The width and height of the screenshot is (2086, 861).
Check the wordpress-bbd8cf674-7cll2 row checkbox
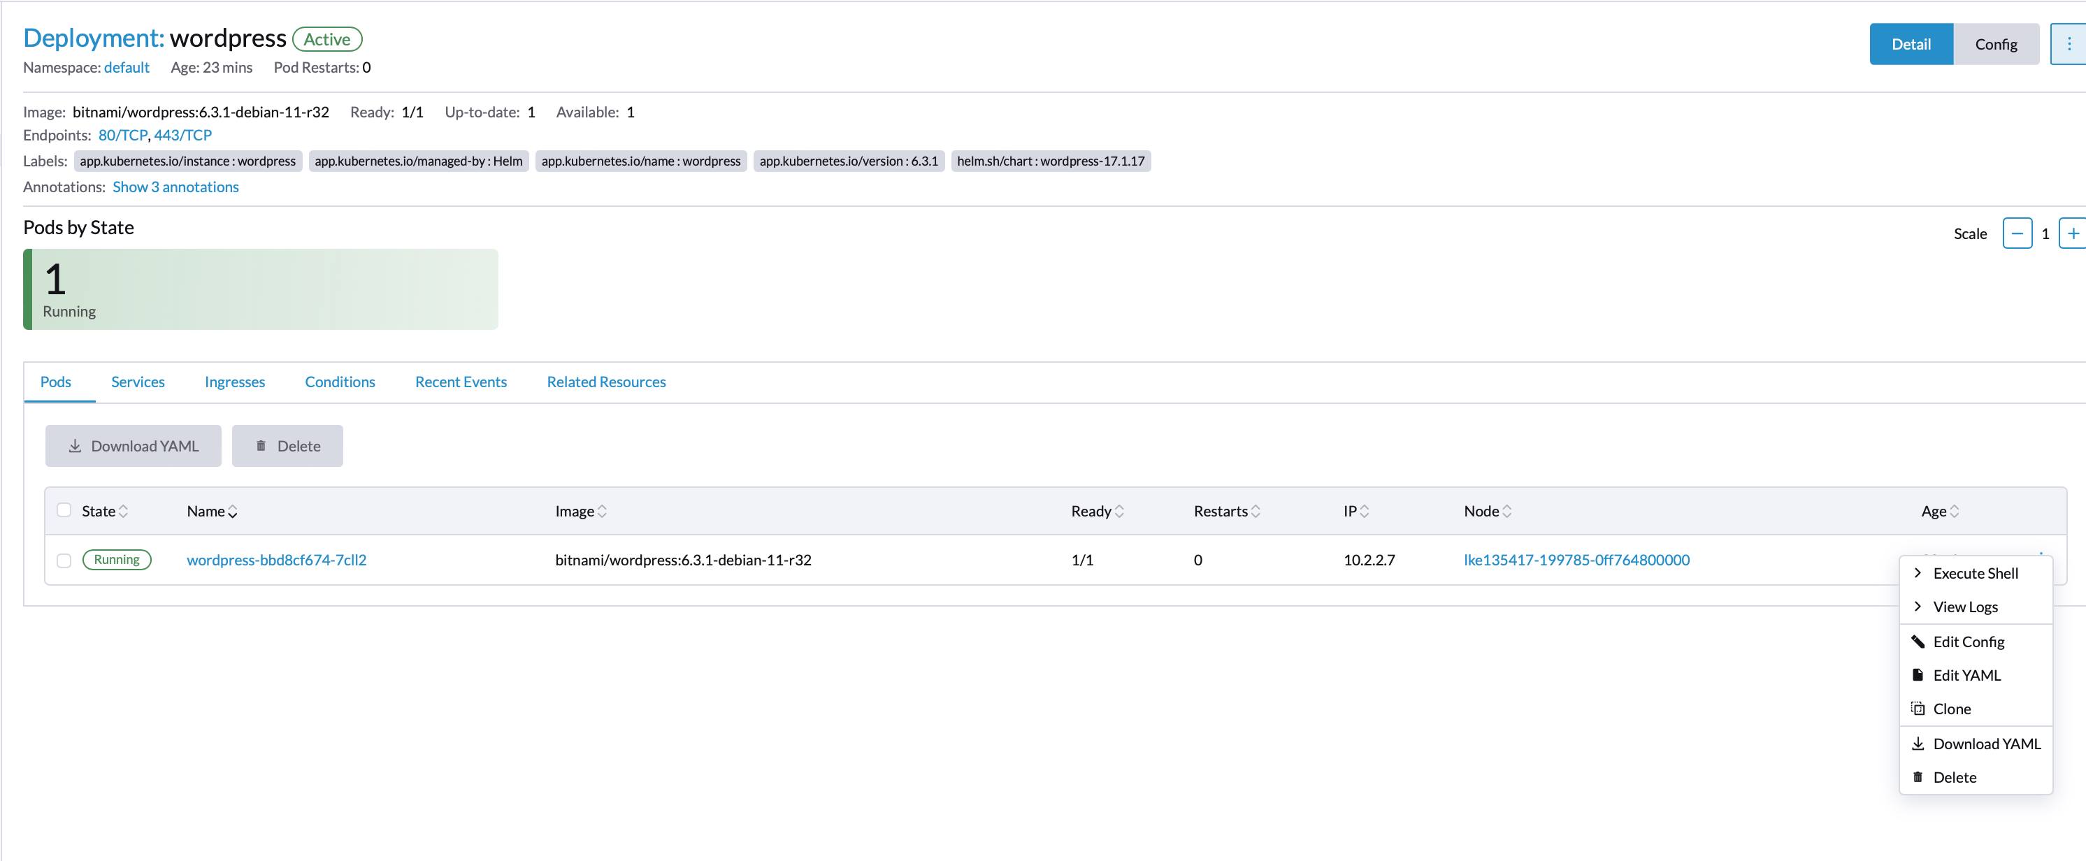pos(65,559)
